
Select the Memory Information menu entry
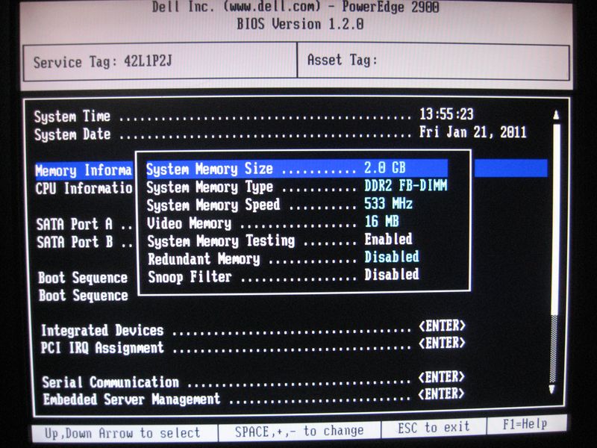click(84, 170)
